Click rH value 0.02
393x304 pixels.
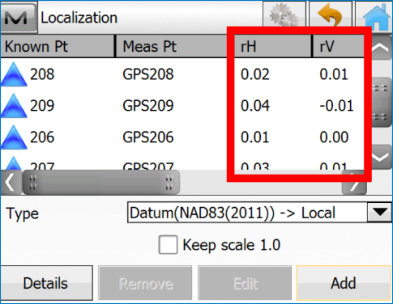pos(255,74)
